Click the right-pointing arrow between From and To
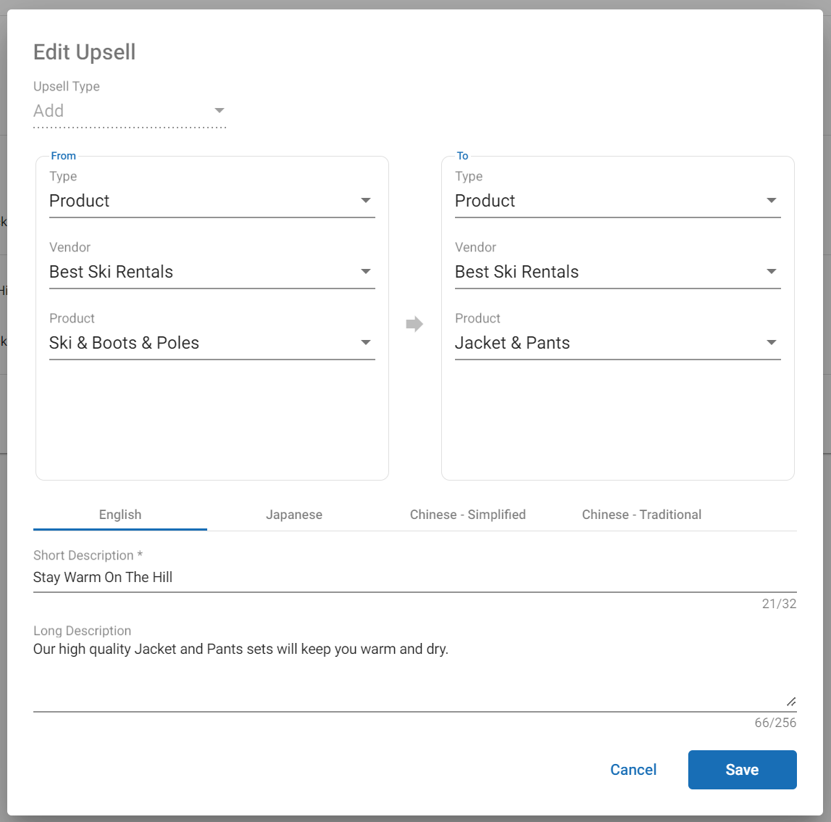Image resolution: width=831 pixels, height=822 pixels. (414, 324)
